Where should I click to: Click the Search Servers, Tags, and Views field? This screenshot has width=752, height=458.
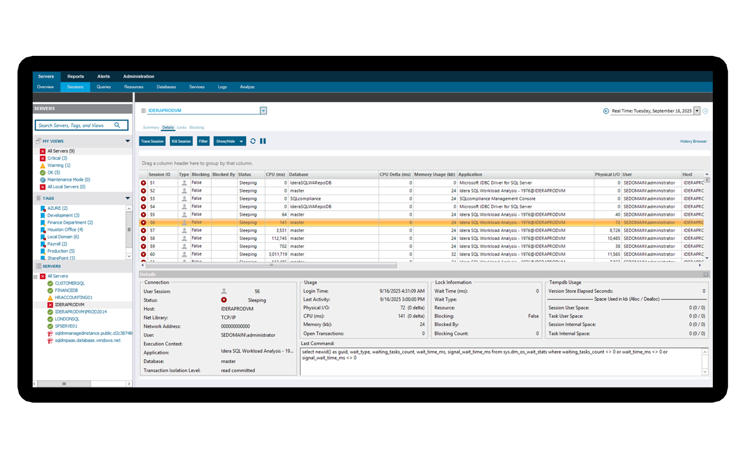[82, 125]
